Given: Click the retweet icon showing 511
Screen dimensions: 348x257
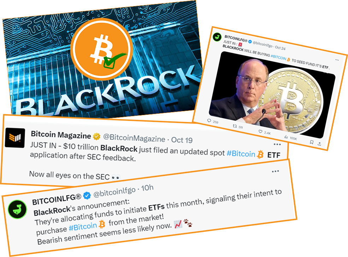Looking at the screenshot, I should pyautogui.click(x=235, y=126).
